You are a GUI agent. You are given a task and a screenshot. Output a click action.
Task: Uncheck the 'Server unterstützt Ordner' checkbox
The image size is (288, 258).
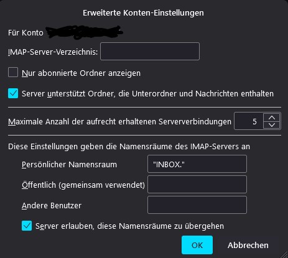click(13, 93)
